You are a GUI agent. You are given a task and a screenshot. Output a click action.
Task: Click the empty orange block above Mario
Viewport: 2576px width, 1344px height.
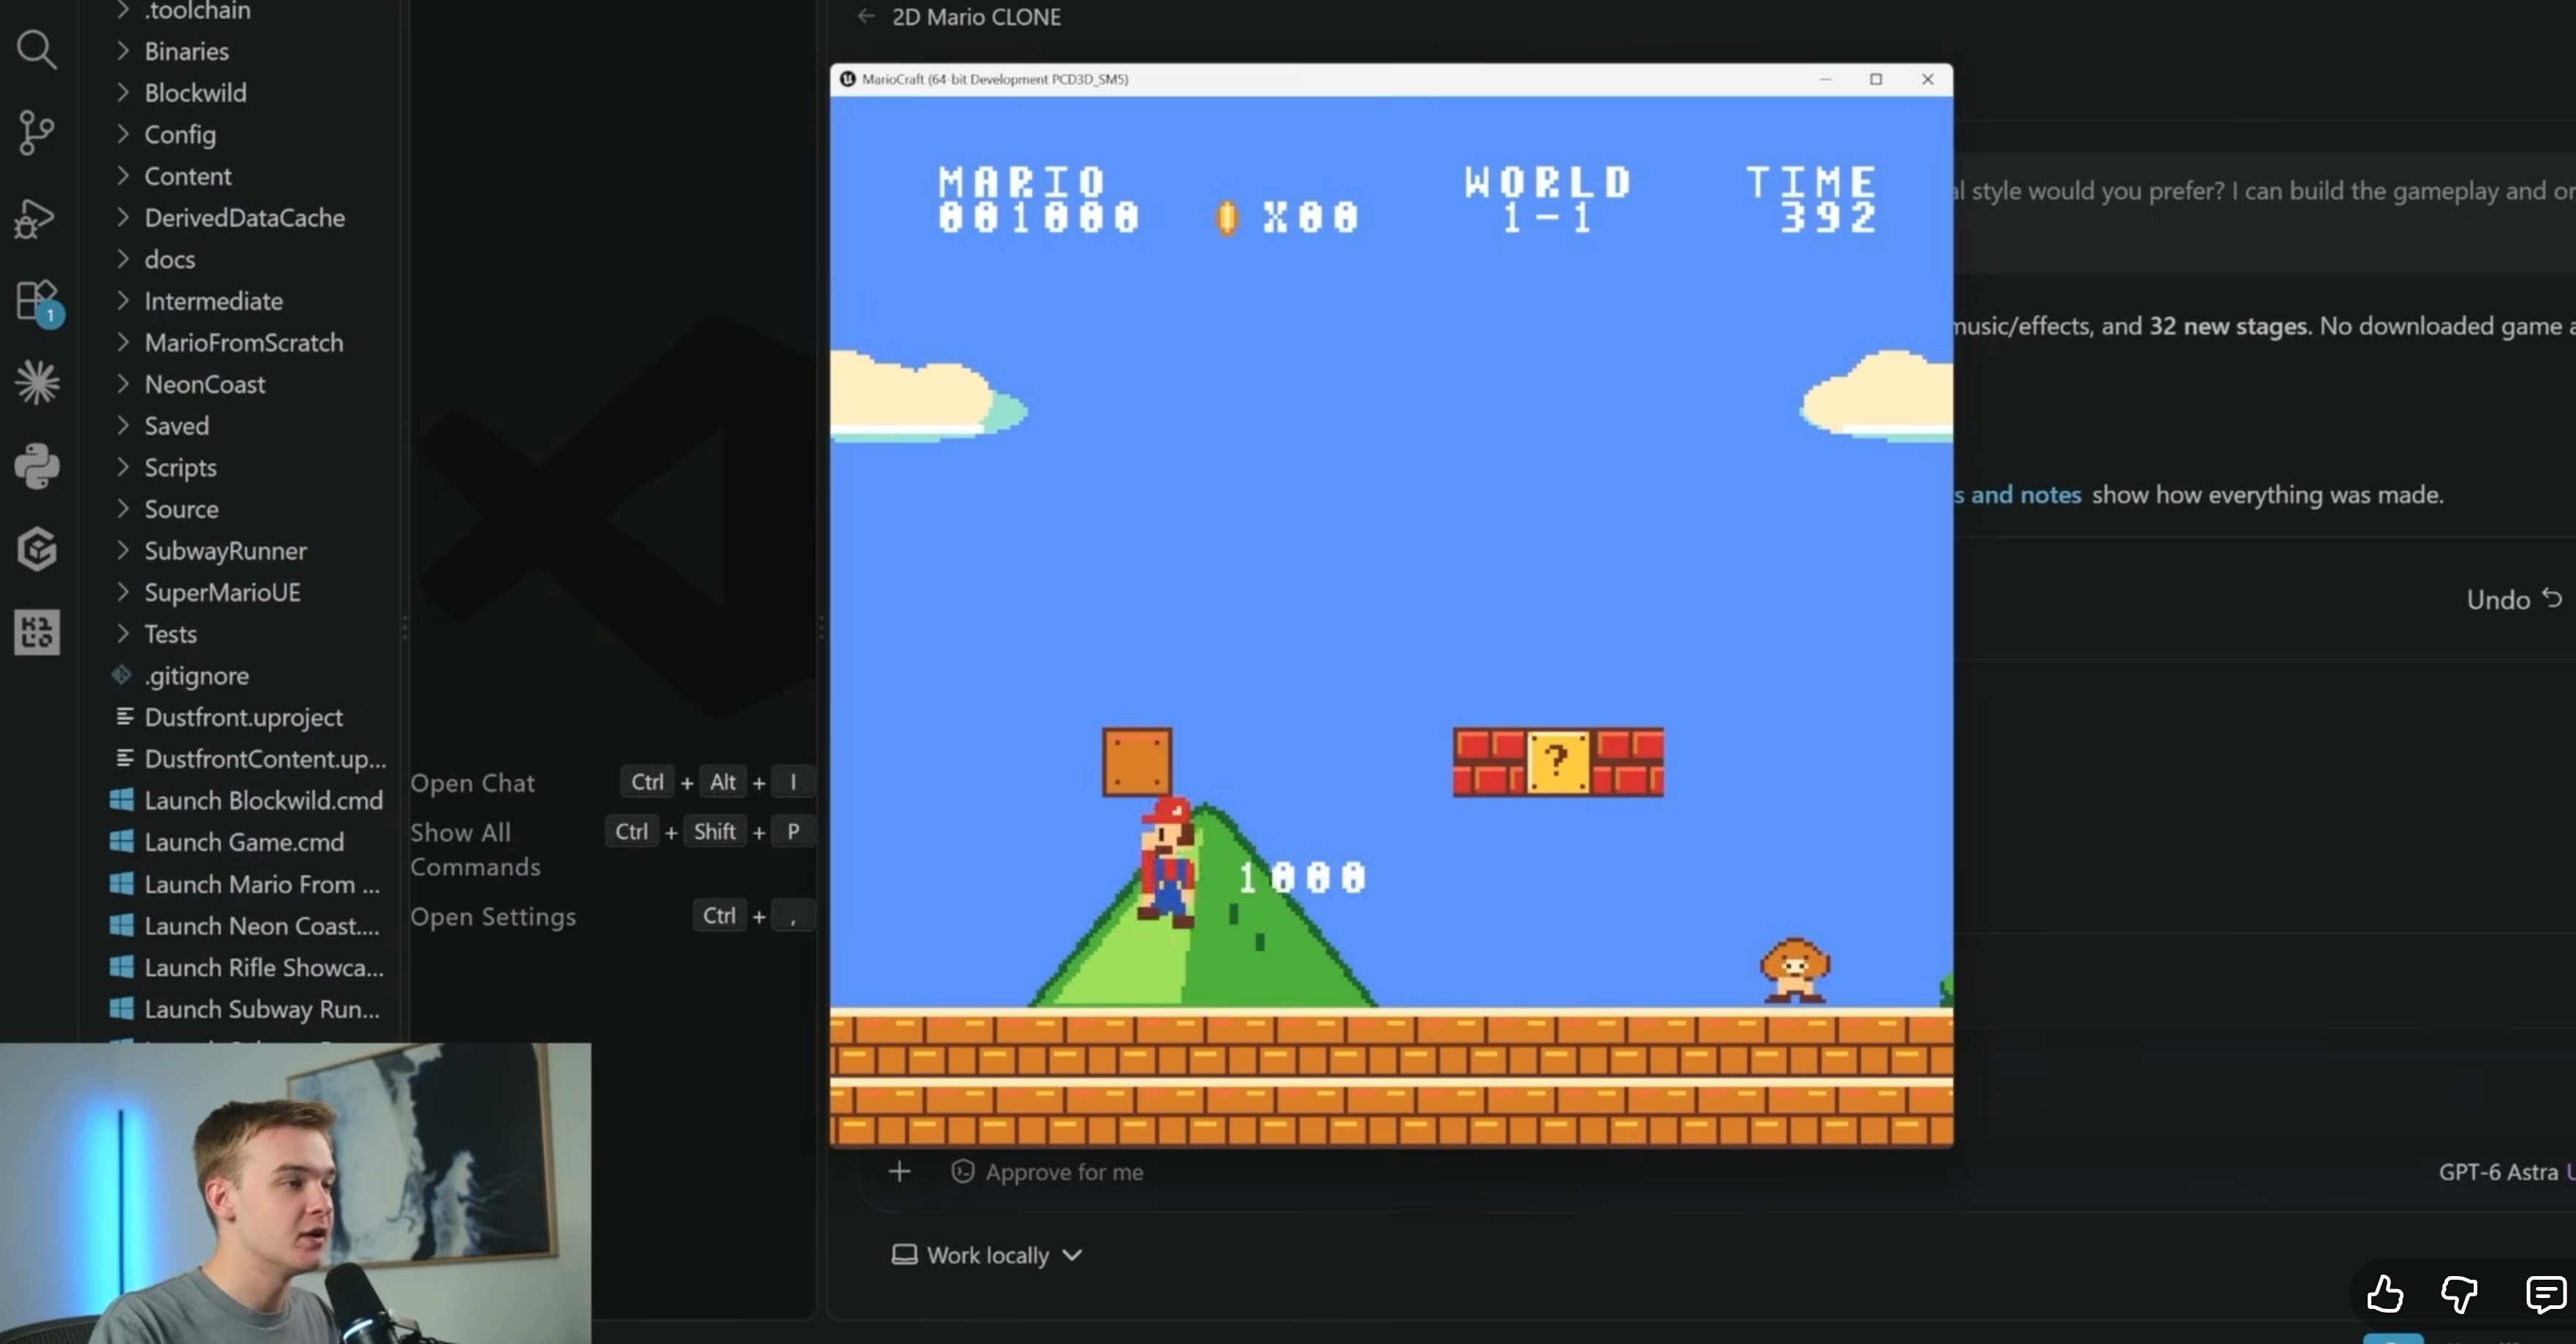[x=1137, y=763]
